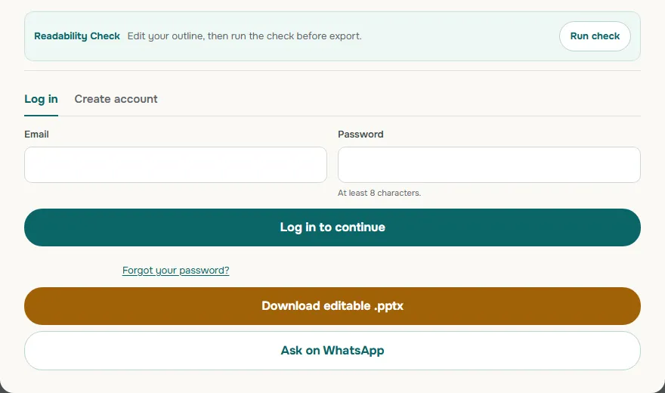Image resolution: width=665 pixels, height=393 pixels.
Task: Download the editable .pptx file
Action: [332, 306]
